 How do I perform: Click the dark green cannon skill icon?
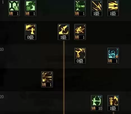coord(80,6)
